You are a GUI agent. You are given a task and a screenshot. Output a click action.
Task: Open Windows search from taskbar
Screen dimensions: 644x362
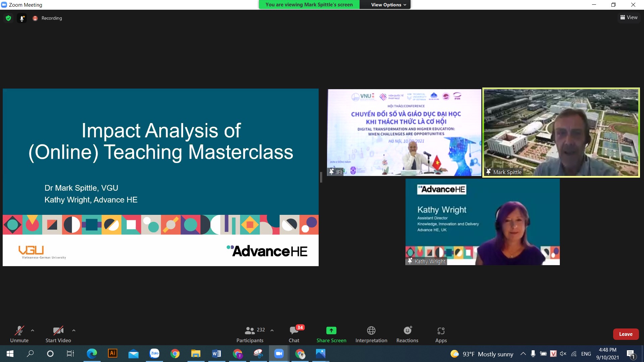click(x=30, y=354)
